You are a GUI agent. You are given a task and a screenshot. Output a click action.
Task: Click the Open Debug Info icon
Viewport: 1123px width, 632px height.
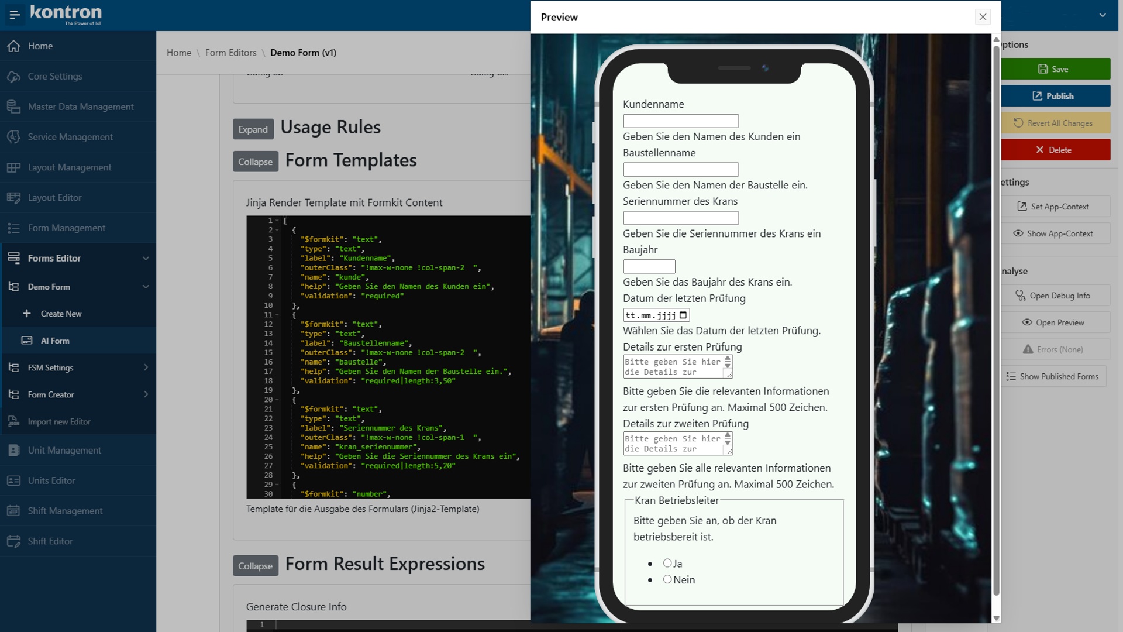click(1019, 296)
